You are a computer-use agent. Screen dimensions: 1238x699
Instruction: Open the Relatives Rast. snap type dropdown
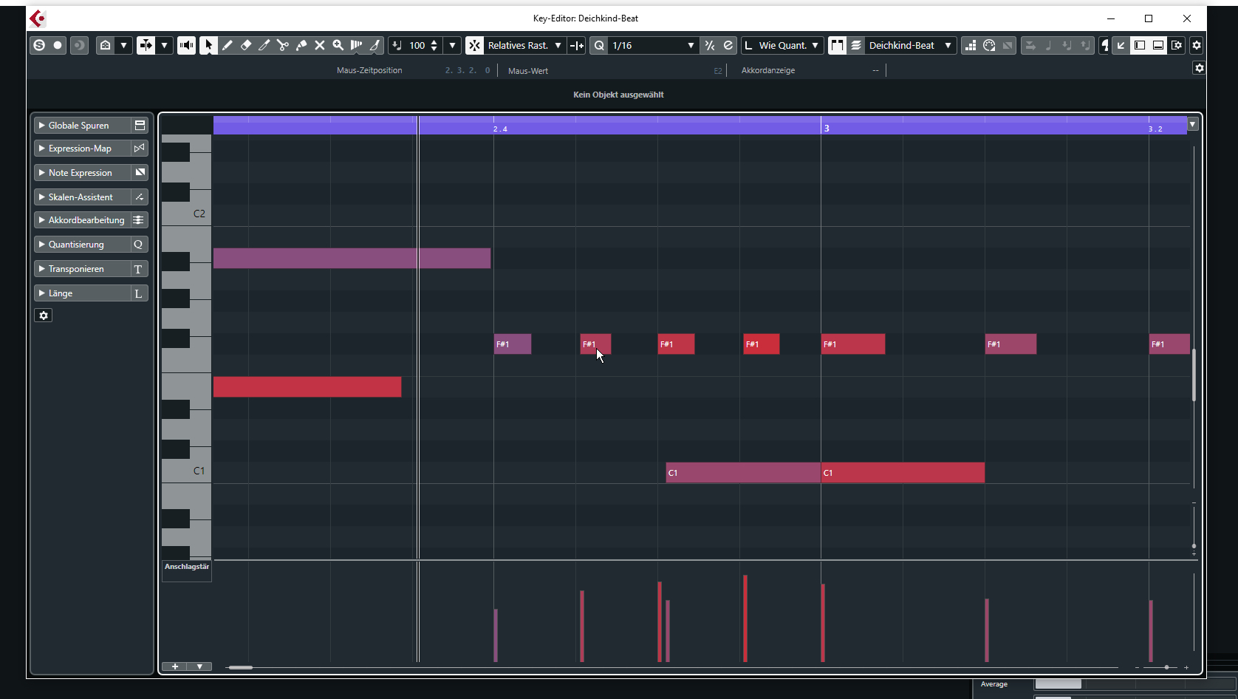(558, 46)
